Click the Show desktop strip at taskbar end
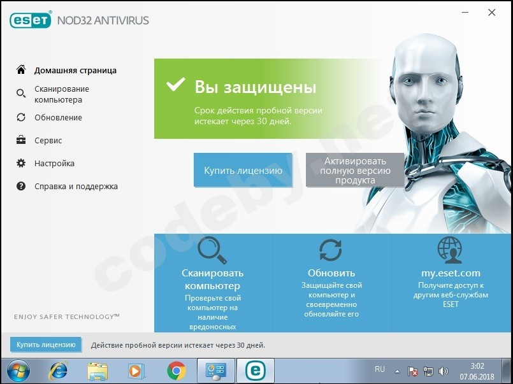Screen dimensions: 513x384 click(507, 371)
